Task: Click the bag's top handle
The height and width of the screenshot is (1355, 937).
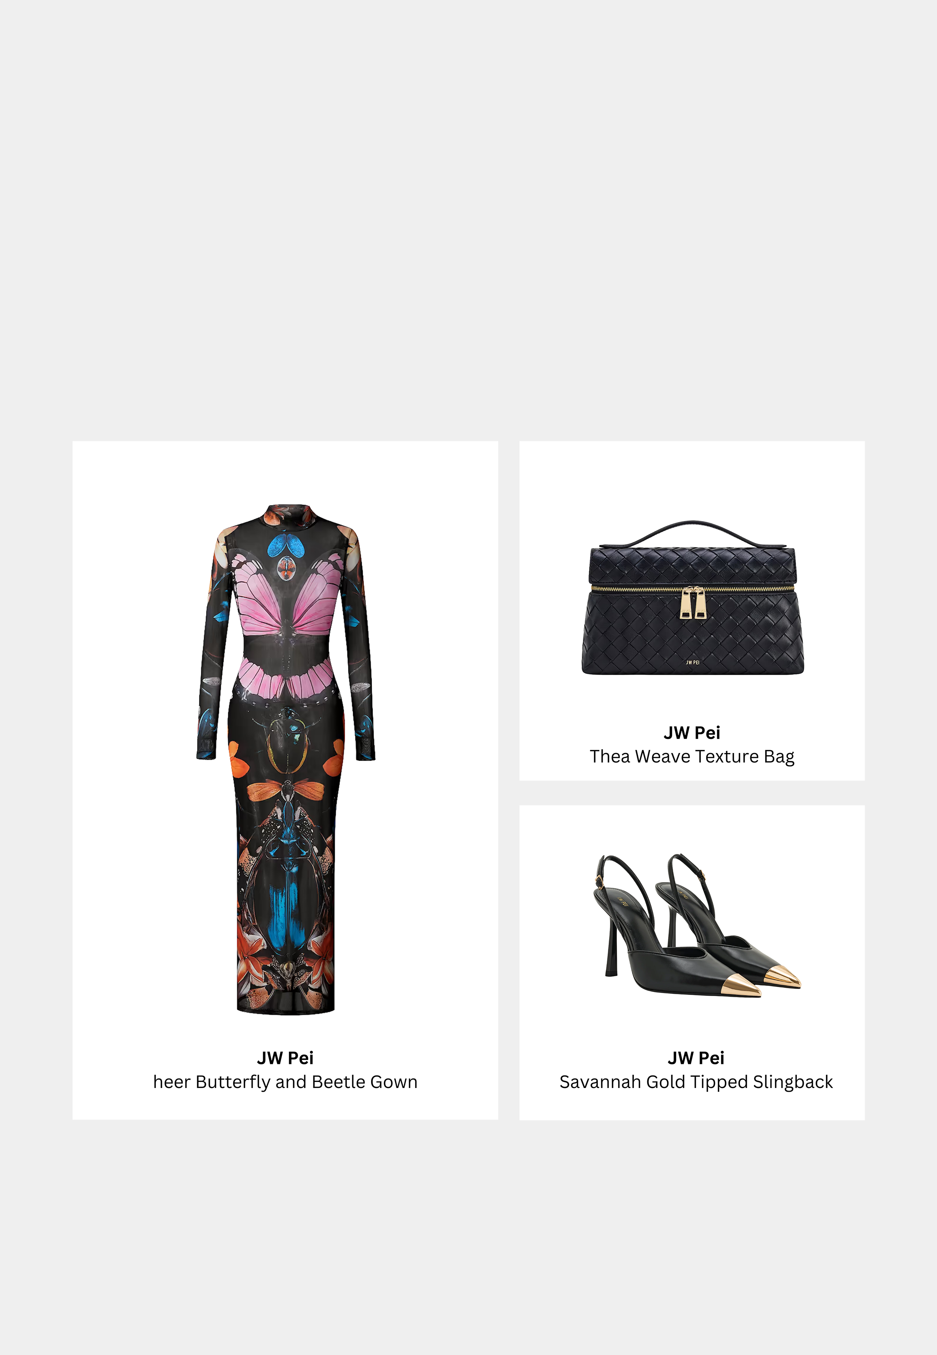Action: click(x=693, y=532)
